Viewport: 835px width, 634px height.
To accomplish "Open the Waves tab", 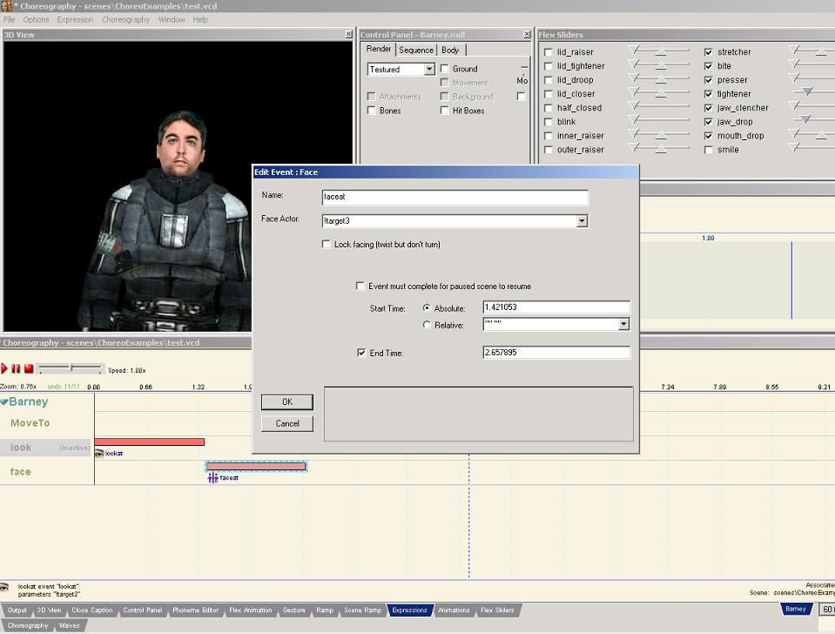I will 69,625.
